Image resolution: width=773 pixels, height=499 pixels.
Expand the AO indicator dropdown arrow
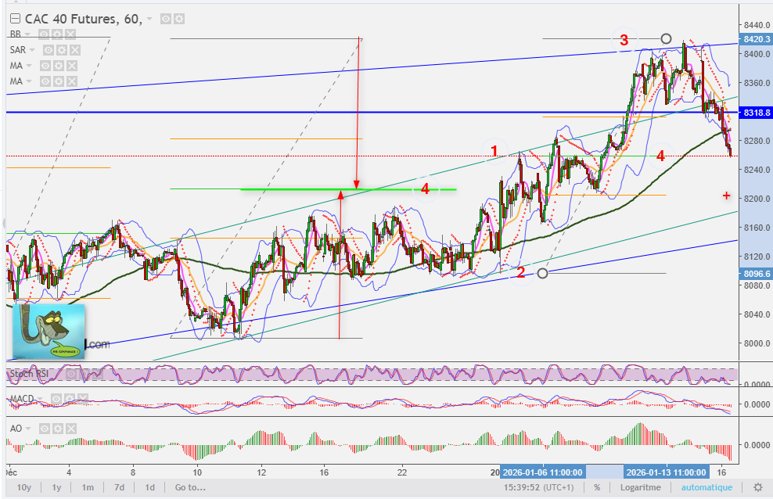(28, 429)
